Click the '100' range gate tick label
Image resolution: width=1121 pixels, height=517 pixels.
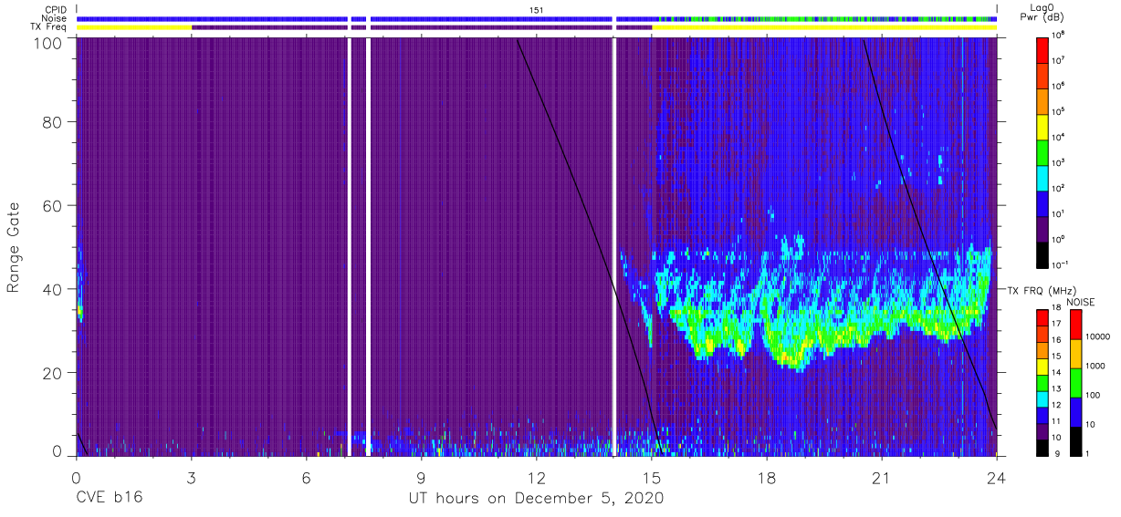[47, 43]
